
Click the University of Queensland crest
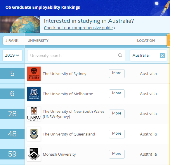point(34,134)
